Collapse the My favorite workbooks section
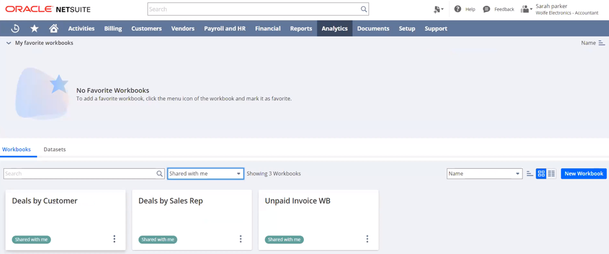This screenshot has height=254, width=609. point(9,43)
